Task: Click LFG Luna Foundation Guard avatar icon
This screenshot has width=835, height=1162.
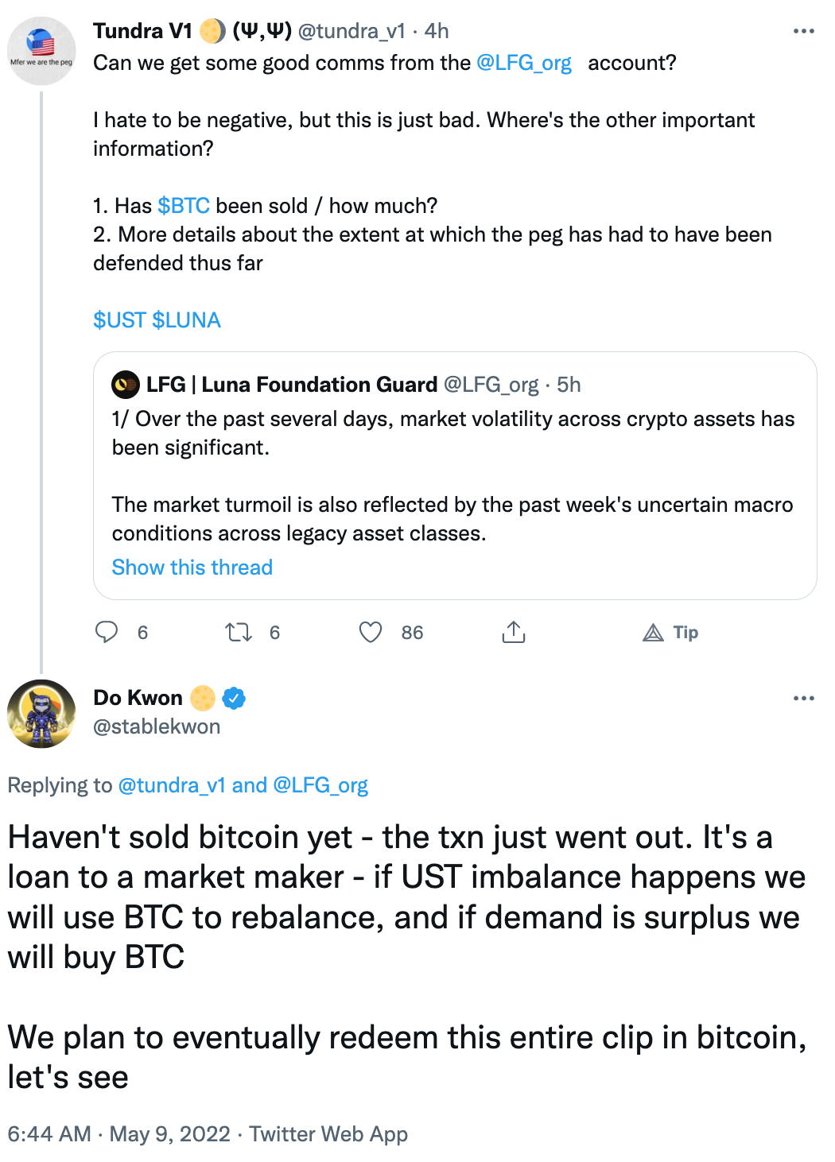Action: tap(126, 385)
